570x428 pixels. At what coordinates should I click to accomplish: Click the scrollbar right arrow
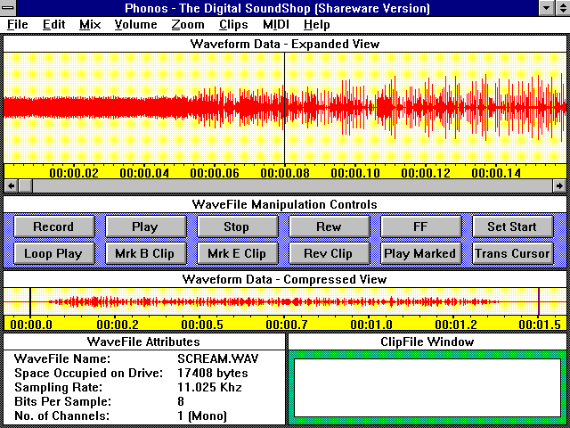pos(558,185)
